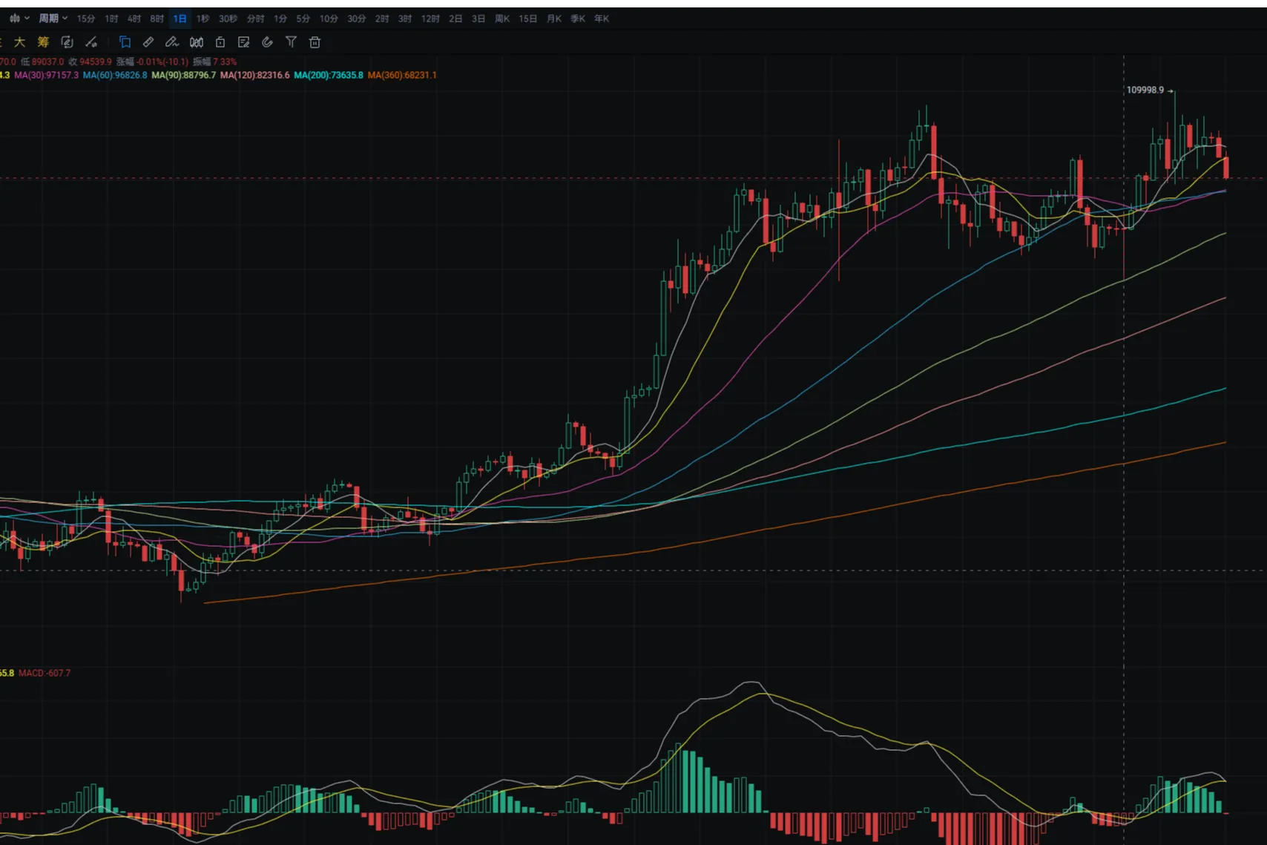Click the MA(30):97157.3 indicator label
This screenshot has height=845, width=1267.
[x=46, y=75]
